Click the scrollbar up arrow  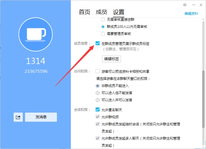[203, 19]
